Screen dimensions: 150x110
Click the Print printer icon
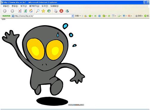(x=56, y=11)
